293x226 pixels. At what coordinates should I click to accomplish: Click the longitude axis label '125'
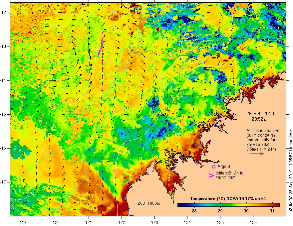pos(220,222)
